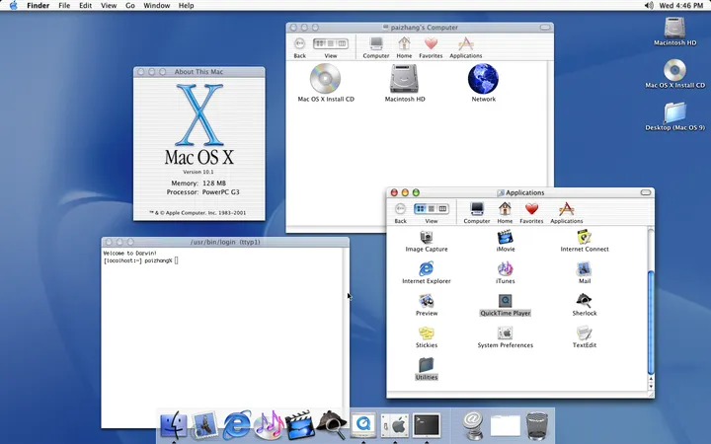Open Image Capture in Applications window
711x444 pixels.
427,238
